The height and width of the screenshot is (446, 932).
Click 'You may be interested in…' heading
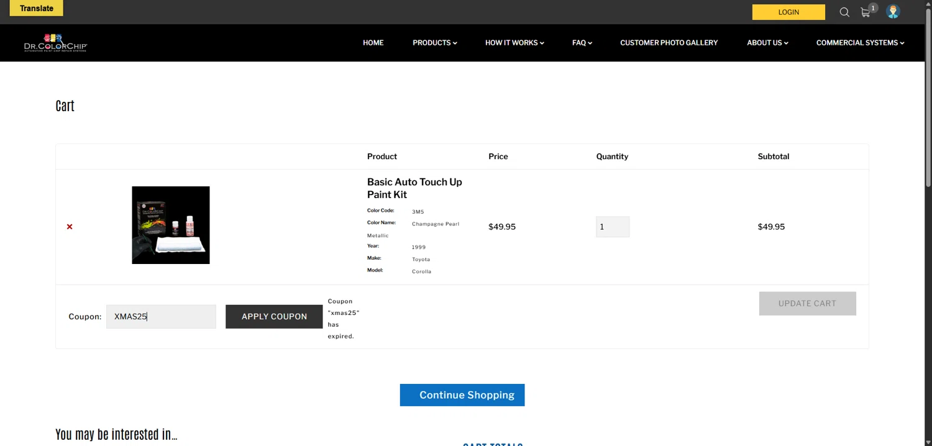tap(116, 434)
